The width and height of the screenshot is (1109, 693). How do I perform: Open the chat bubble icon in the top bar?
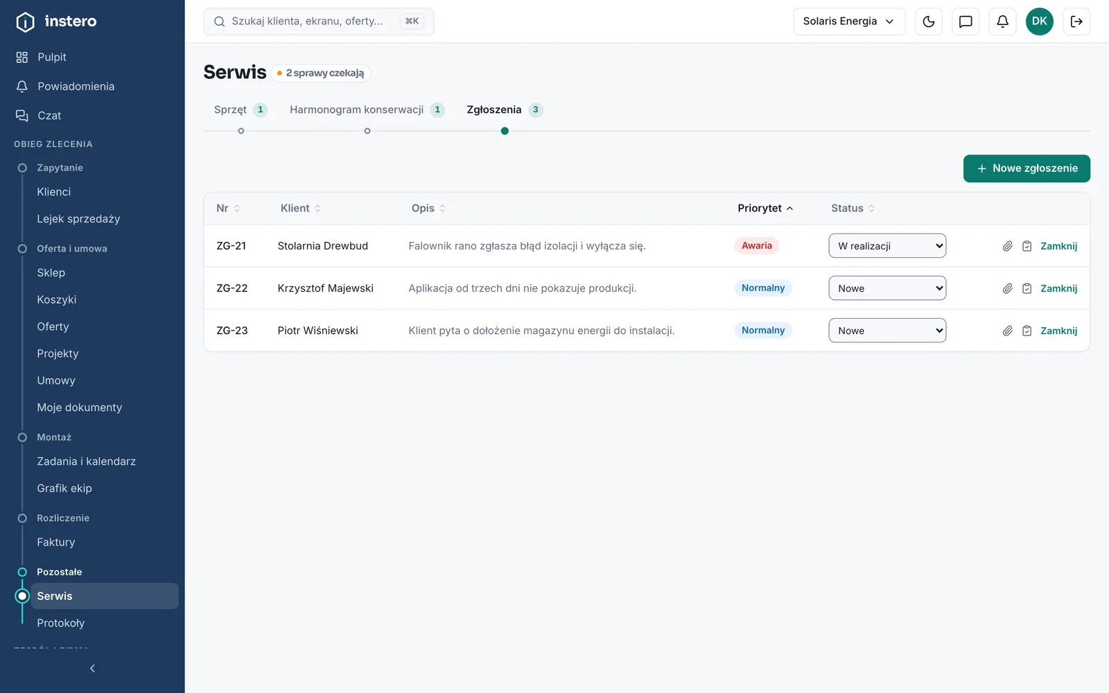(966, 21)
